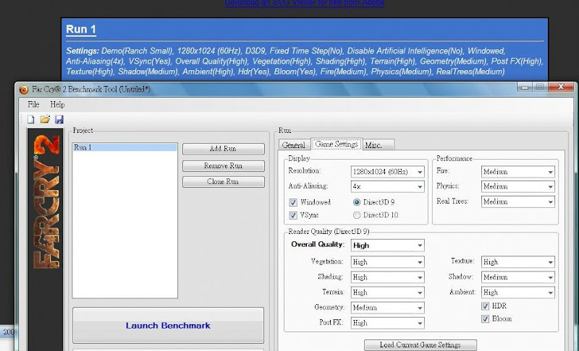Screen dimensions: 579x351
Task: Switch to the General tab
Action: pos(295,145)
